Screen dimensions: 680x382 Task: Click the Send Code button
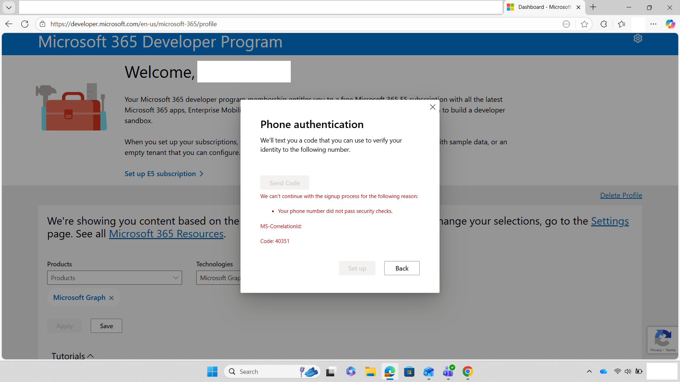tap(284, 183)
